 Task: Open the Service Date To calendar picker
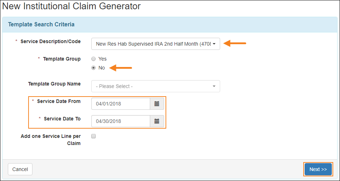(x=157, y=121)
